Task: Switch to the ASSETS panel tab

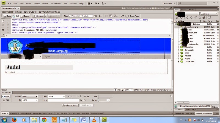Action: (183, 10)
